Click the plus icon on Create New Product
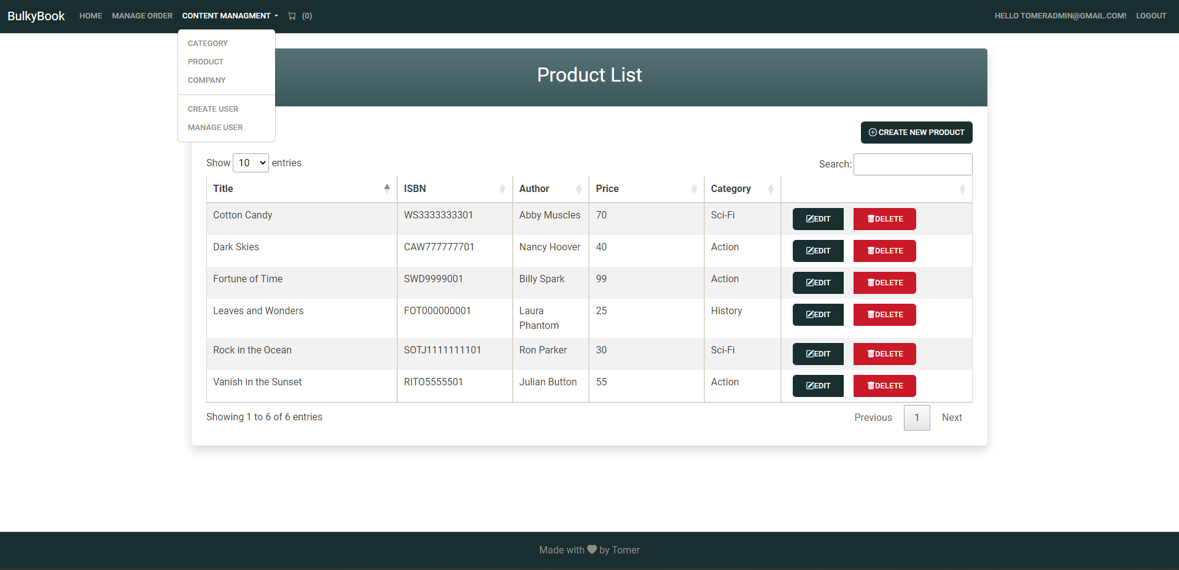 (873, 133)
